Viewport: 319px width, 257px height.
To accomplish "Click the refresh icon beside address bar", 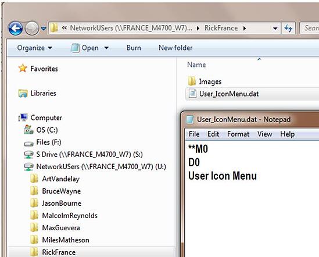I will [x=288, y=28].
